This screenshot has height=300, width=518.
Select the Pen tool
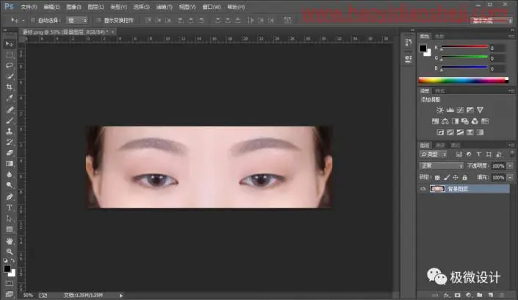pos(10,197)
